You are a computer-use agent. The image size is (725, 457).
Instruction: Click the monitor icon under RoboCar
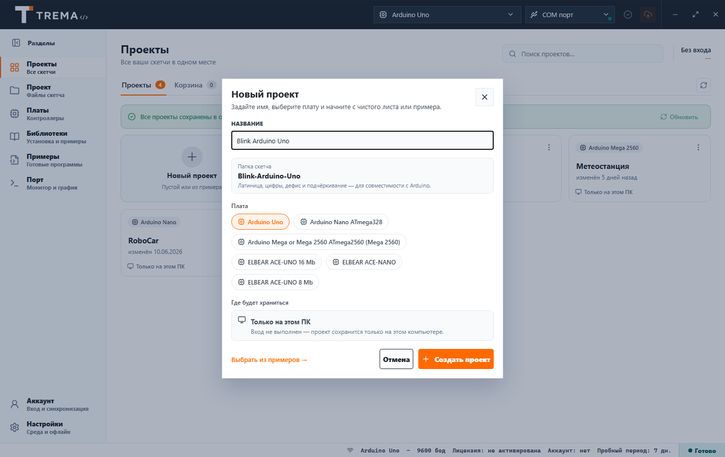click(x=131, y=266)
